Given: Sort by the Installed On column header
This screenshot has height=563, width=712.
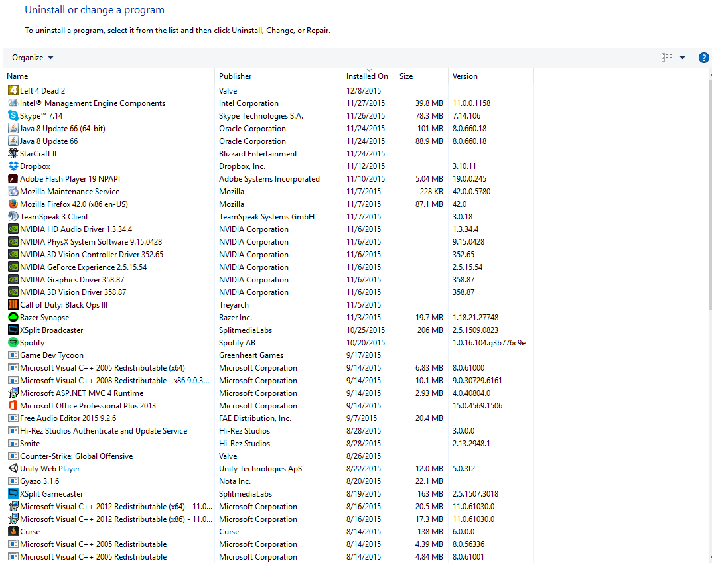Looking at the screenshot, I should tap(368, 76).
